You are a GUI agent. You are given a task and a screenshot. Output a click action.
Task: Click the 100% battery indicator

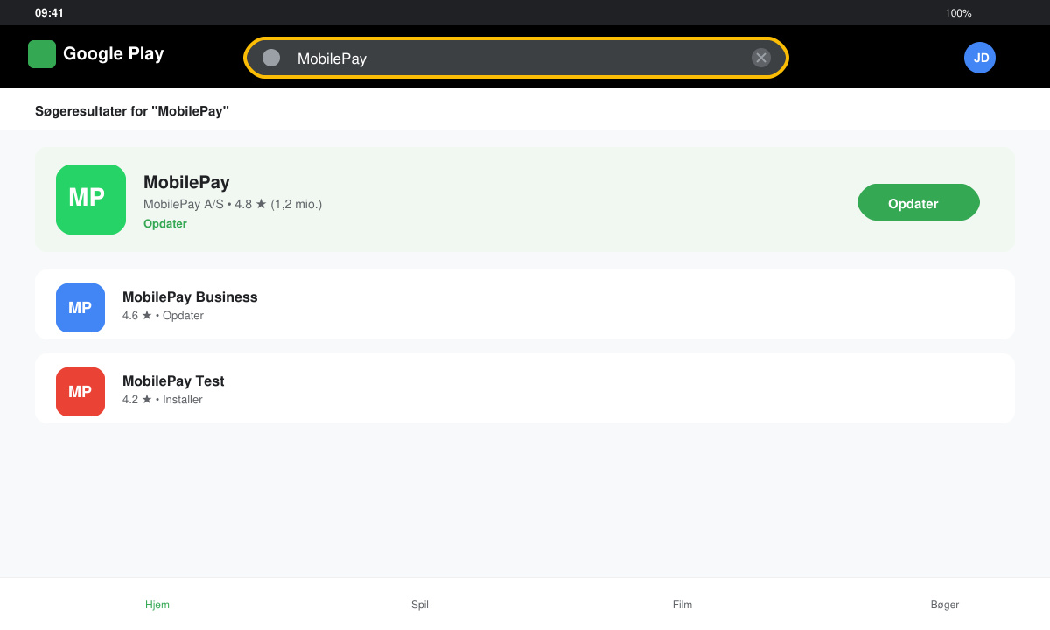pos(958,13)
